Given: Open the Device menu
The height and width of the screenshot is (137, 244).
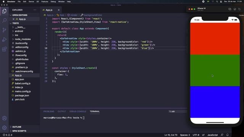Looking at the screenshot, I should (x=31, y=2).
